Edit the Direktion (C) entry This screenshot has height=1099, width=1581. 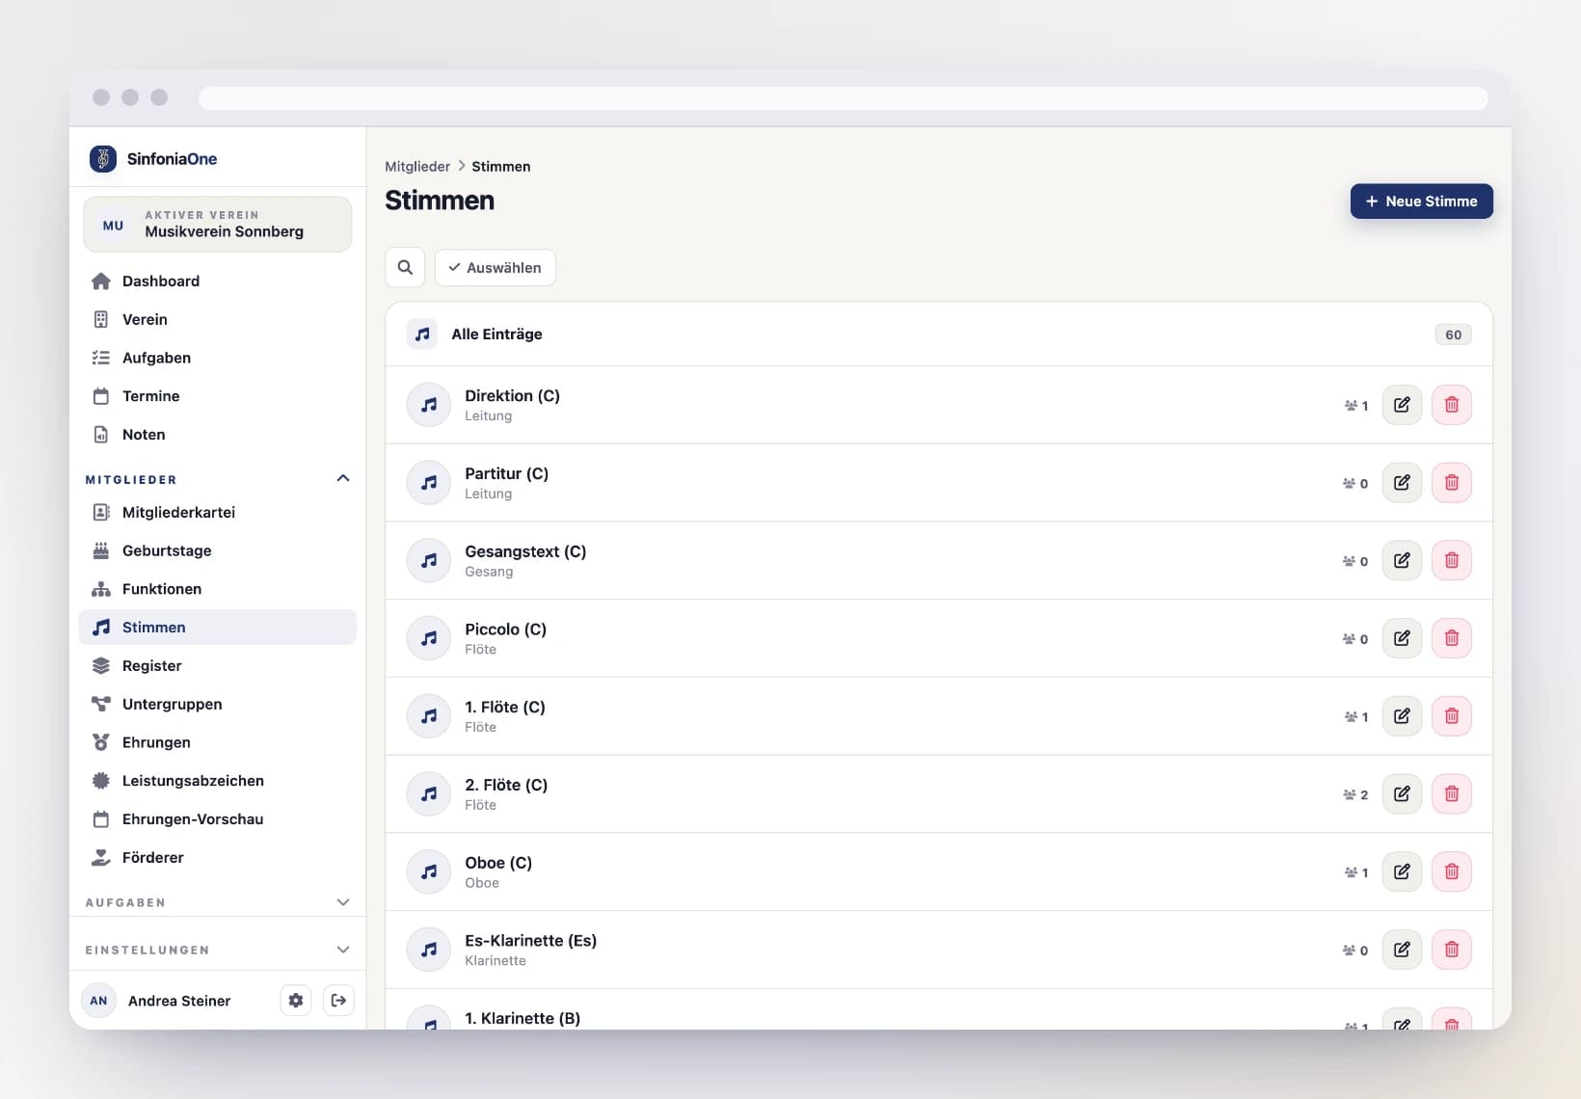pyautogui.click(x=1402, y=405)
